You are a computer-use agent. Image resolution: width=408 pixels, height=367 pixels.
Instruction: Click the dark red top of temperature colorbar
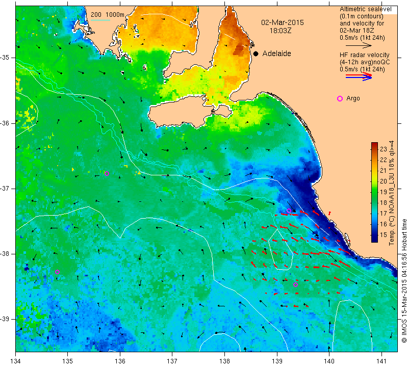click(x=374, y=144)
